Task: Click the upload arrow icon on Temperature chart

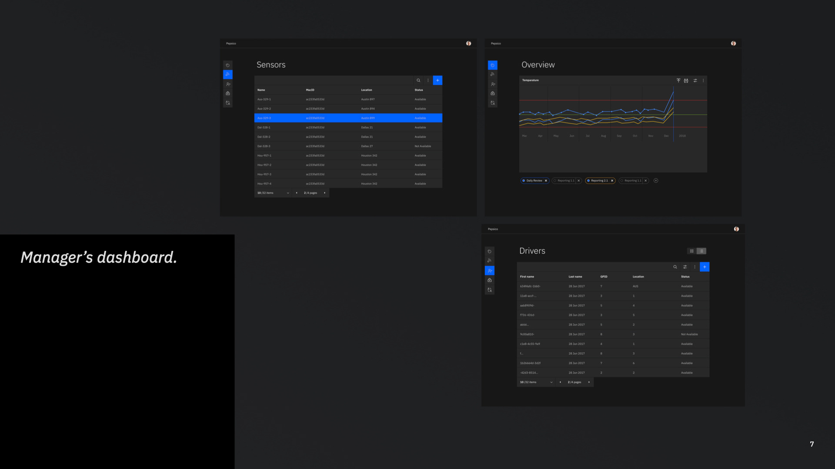Action: (x=678, y=80)
